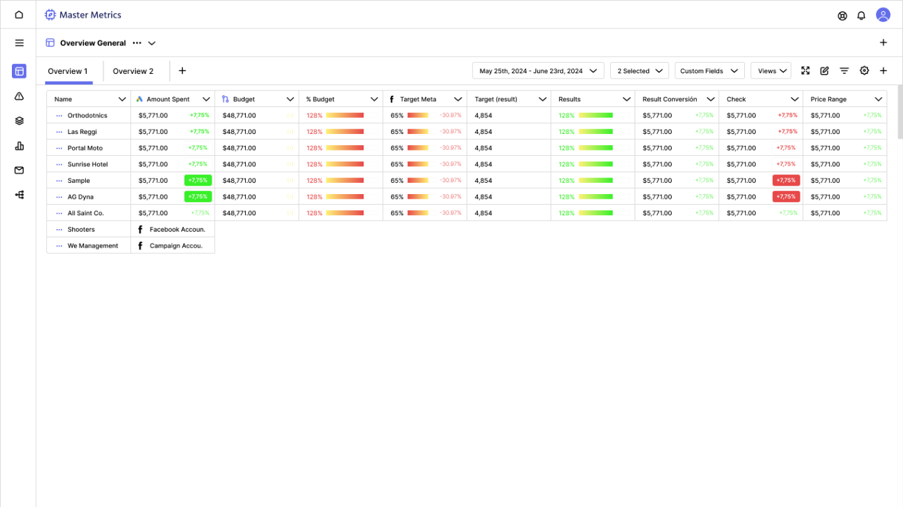The image size is (903, 507).
Task: Open the date range dropdown
Action: (537, 70)
